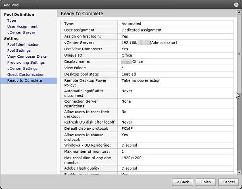Image resolution: width=242 pixels, height=189 pixels.
Task: Jump to Pool Identification settings
Action: click(23, 44)
